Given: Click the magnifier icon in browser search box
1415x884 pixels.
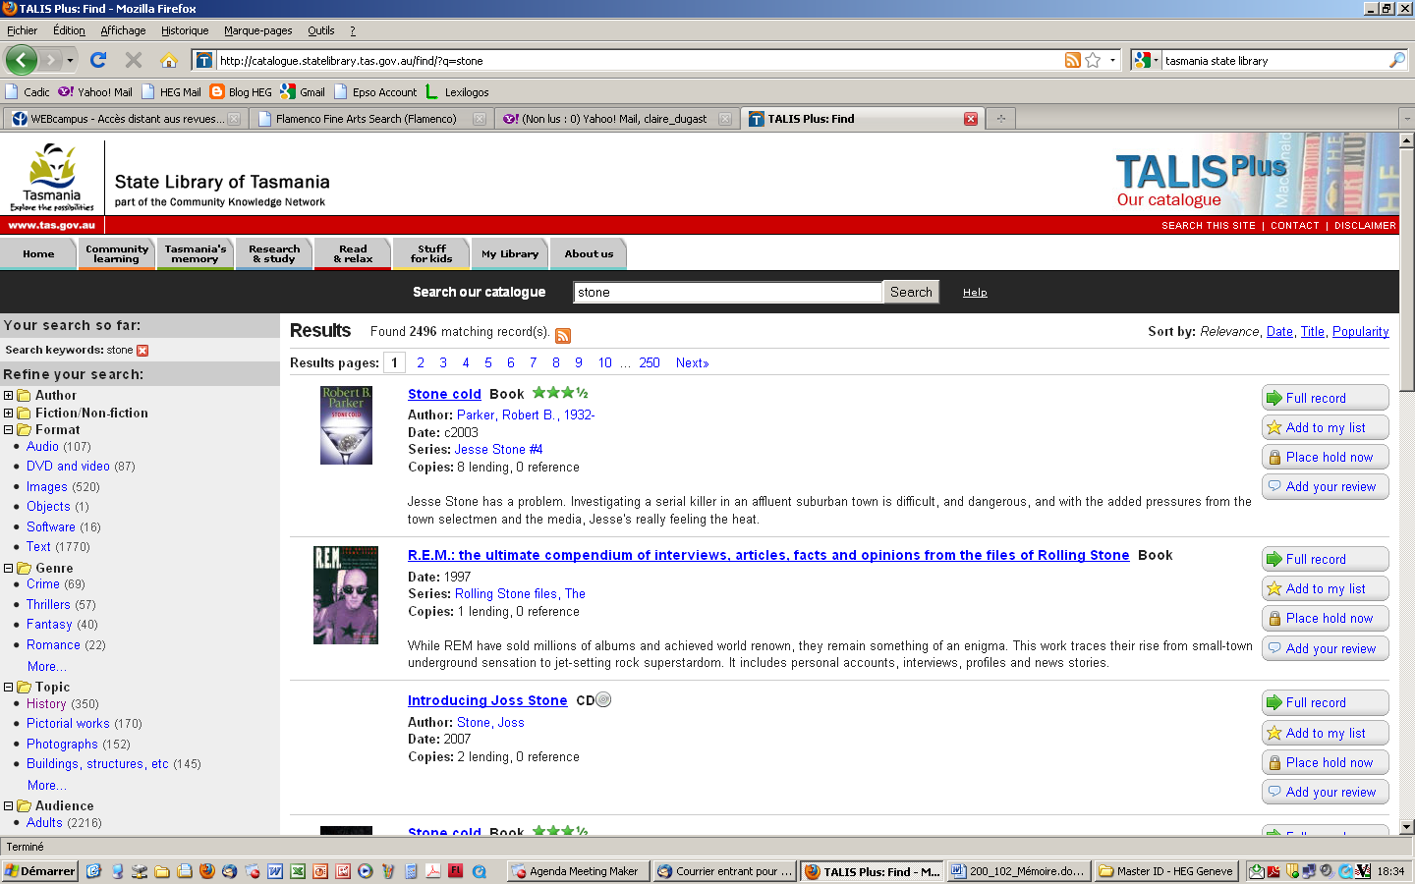Looking at the screenshot, I should click(x=1397, y=60).
